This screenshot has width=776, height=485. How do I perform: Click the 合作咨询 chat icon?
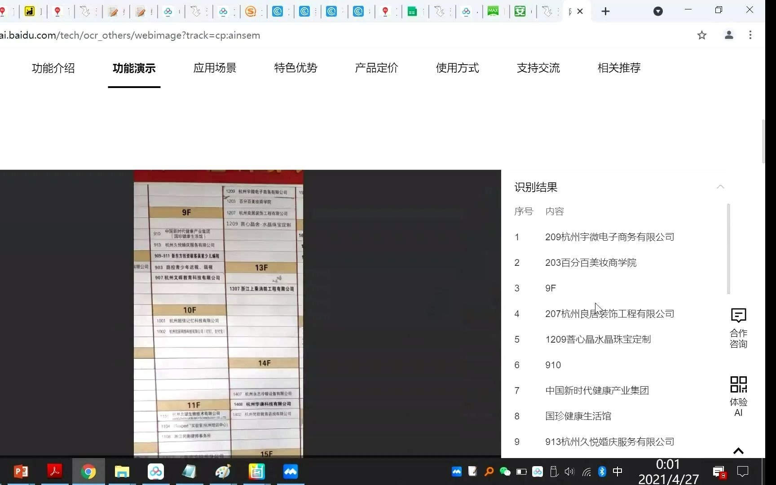tap(738, 315)
